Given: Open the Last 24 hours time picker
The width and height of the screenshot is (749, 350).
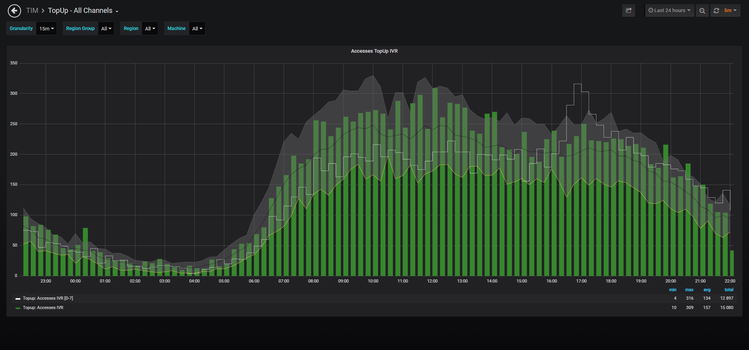Looking at the screenshot, I should 669,11.
